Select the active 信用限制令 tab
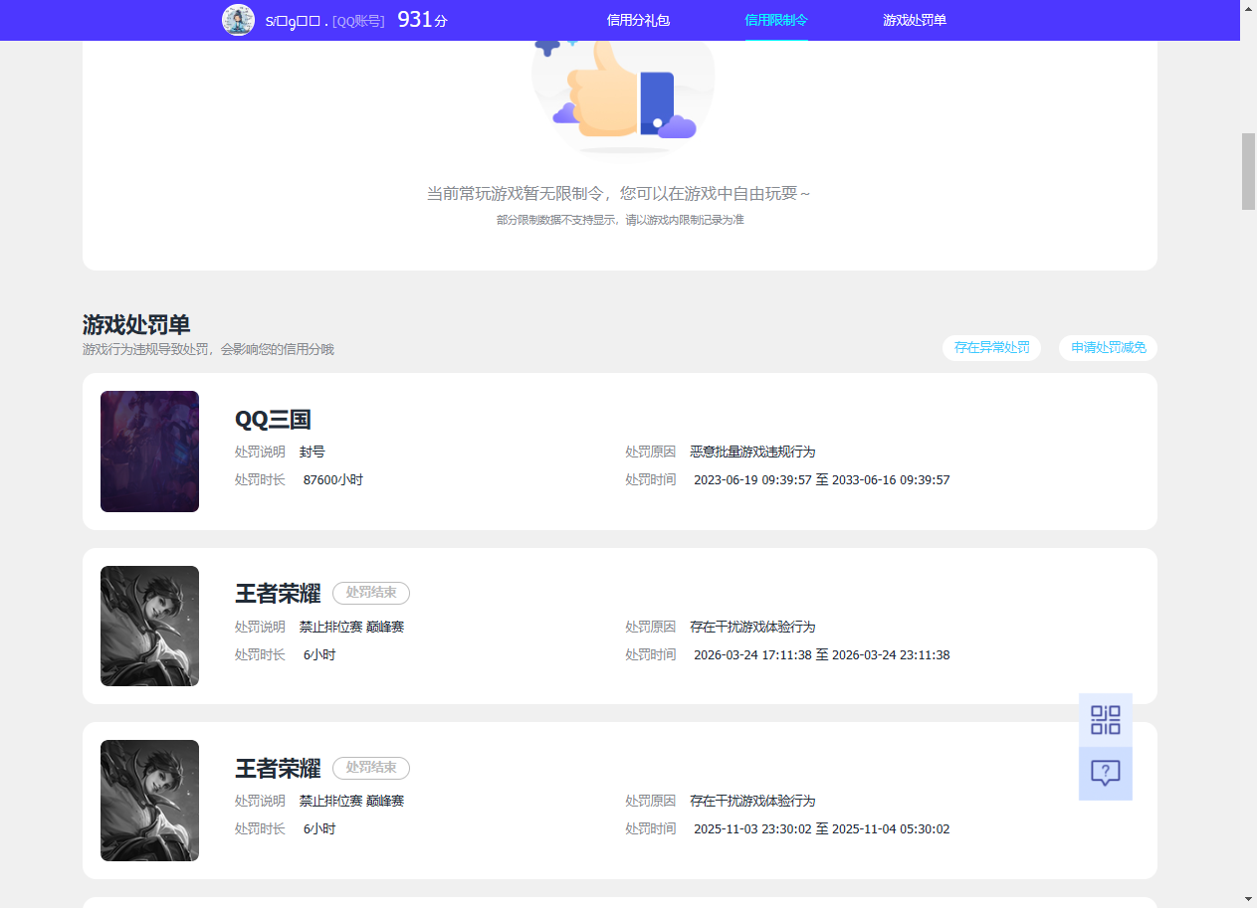This screenshot has height=908, width=1257. (776, 20)
